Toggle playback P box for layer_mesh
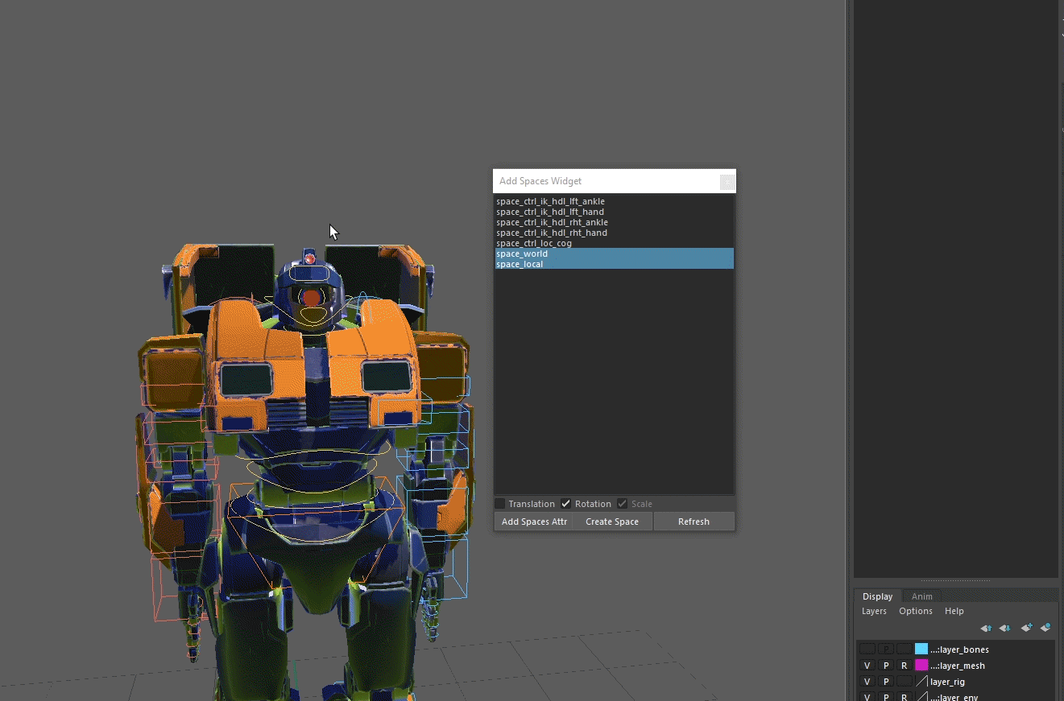The height and width of the screenshot is (701, 1064). (x=886, y=666)
